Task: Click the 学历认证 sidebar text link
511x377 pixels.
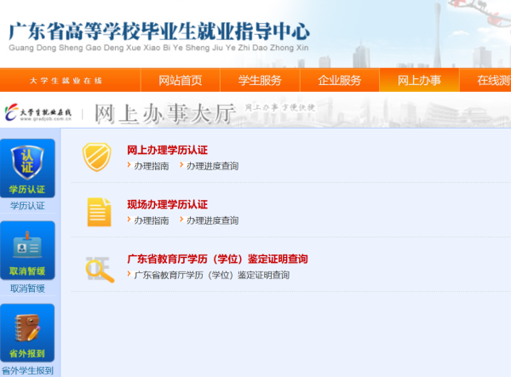Action: (x=27, y=206)
